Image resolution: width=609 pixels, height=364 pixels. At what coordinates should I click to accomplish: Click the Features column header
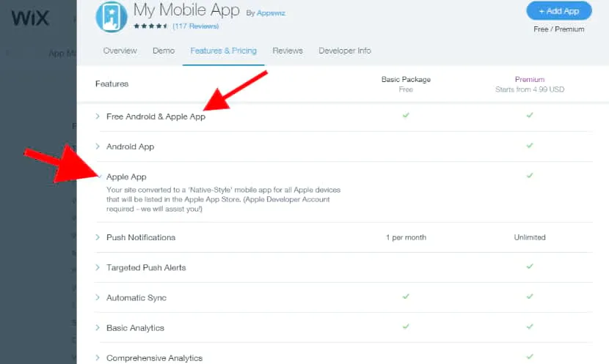pos(112,83)
